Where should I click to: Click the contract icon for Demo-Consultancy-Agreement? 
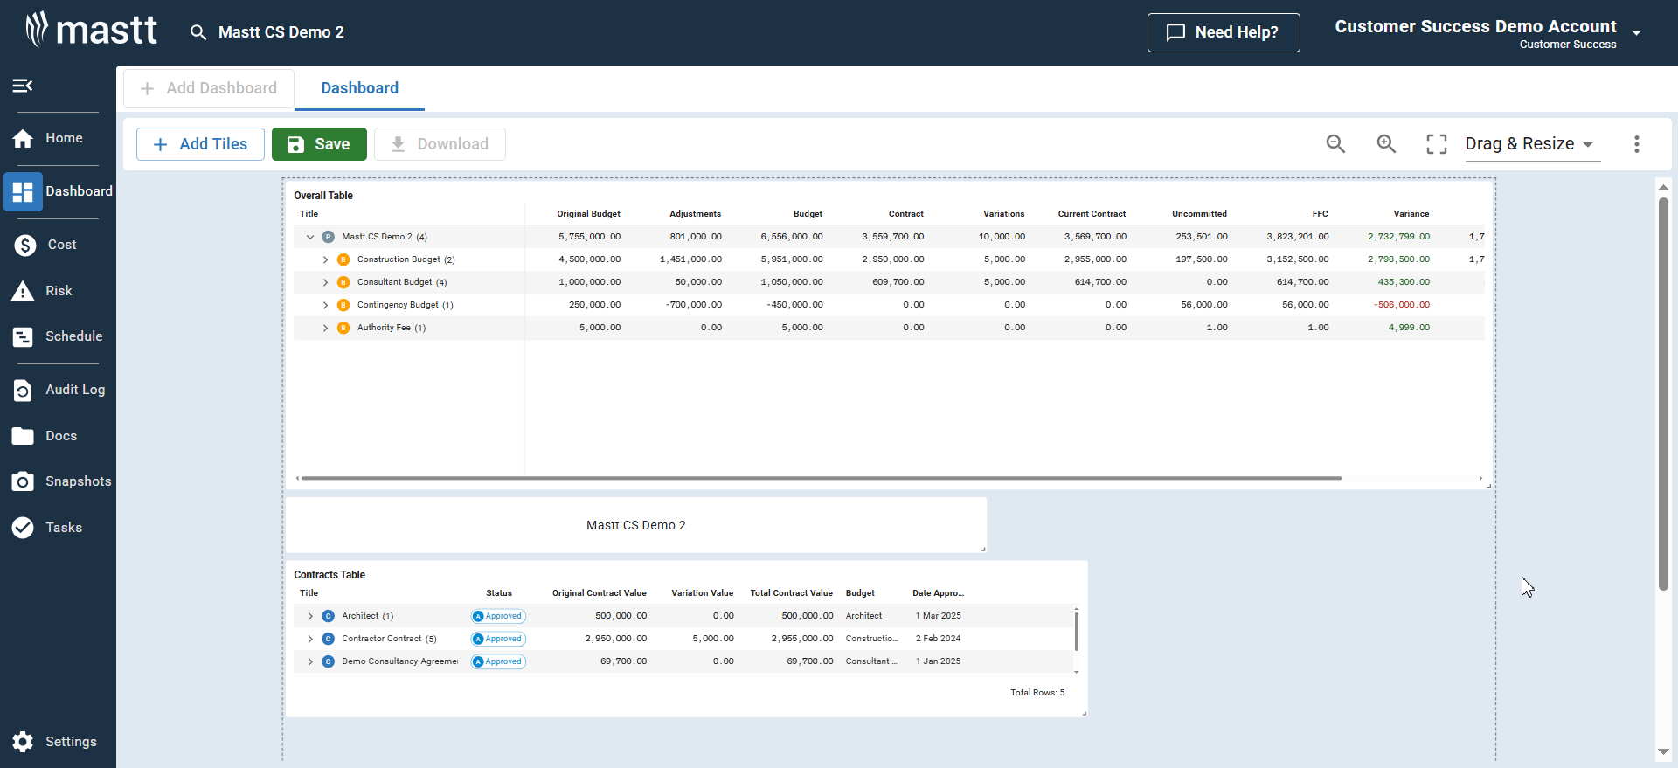[329, 661]
